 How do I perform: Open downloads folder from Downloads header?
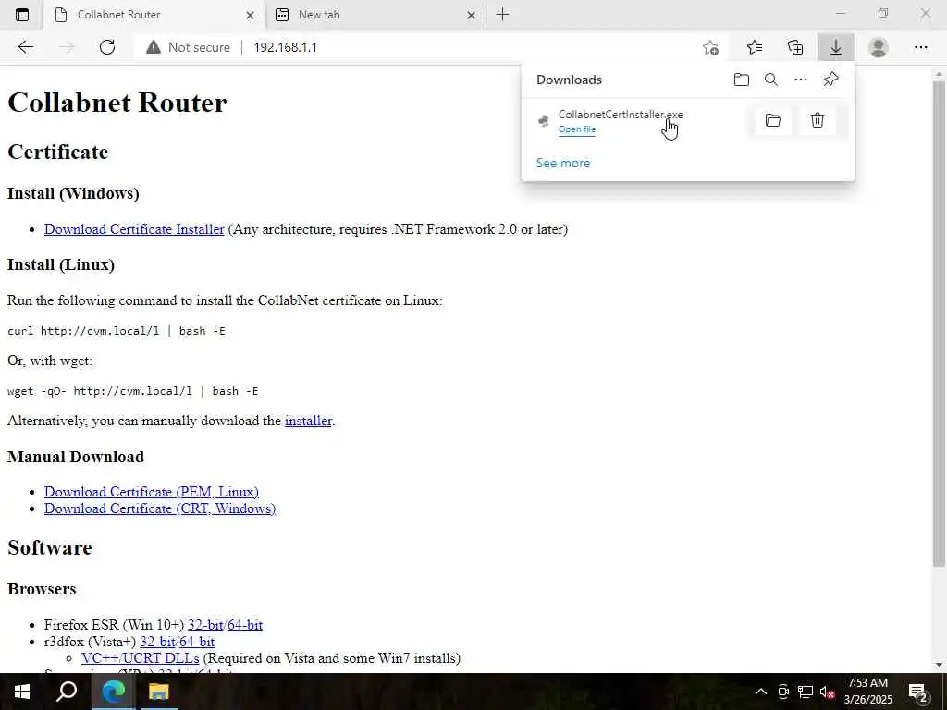pyautogui.click(x=741, y=80)
